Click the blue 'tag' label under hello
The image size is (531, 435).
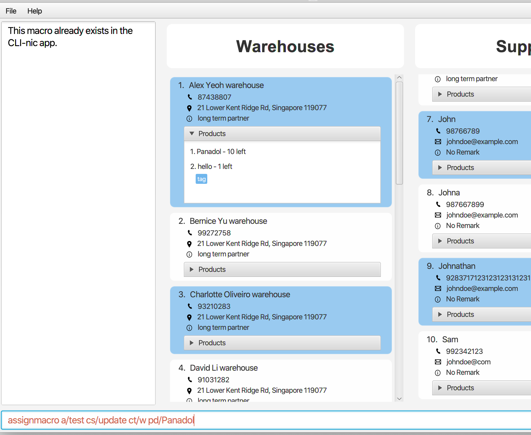pos(201,179)
